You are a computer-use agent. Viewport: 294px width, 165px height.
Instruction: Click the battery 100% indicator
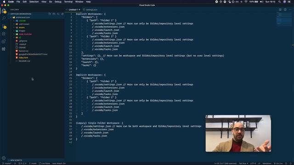point(254,2)
